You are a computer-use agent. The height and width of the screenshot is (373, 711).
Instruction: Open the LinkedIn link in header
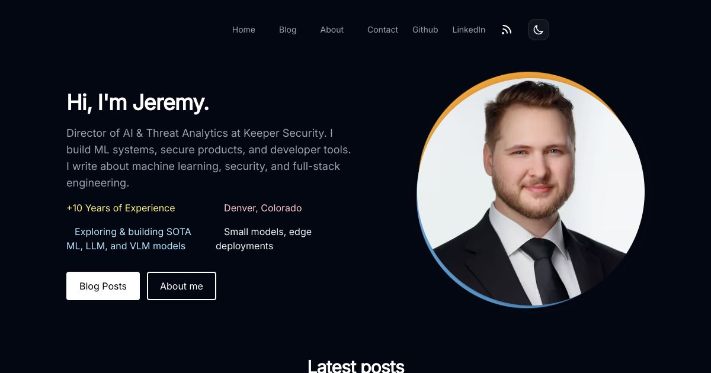(469, 30)
